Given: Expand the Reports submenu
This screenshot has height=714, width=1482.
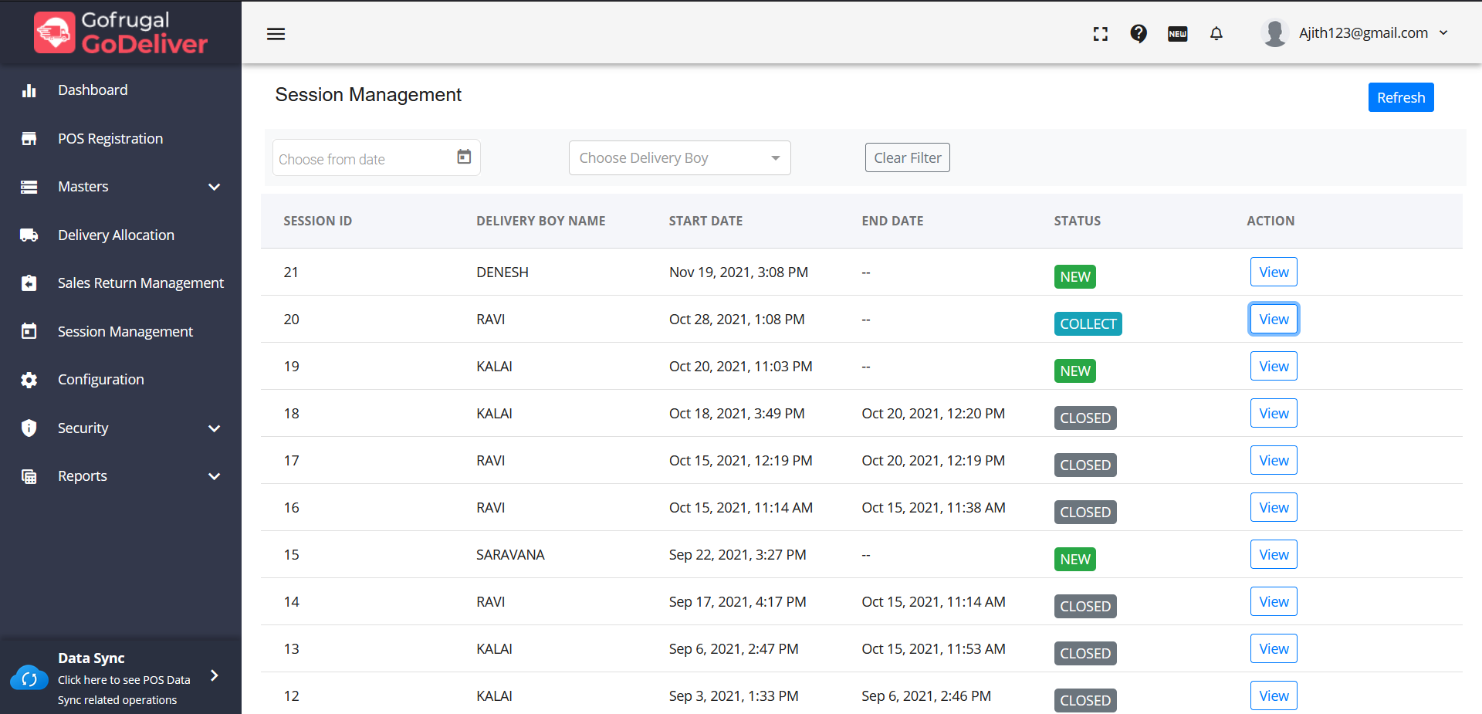Looking at the screenshot, I should click(x=214, y=476).
